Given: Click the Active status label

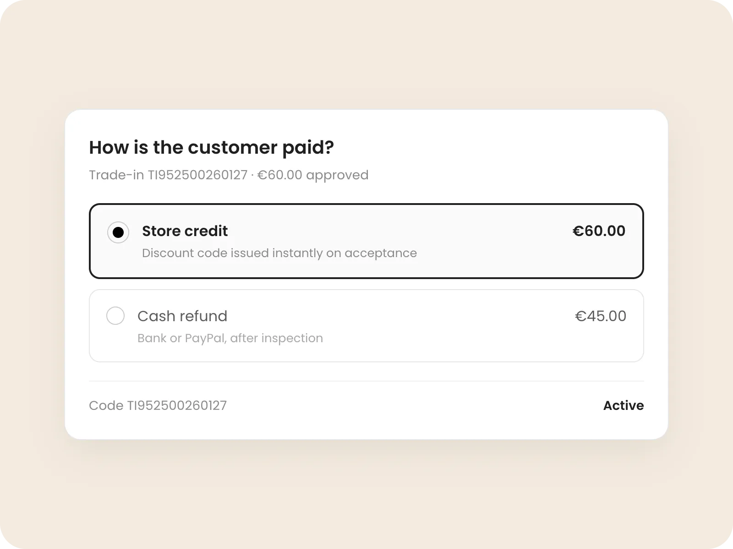Looking at the screenshot, I should pyautogui.click(x=624, y=405).
